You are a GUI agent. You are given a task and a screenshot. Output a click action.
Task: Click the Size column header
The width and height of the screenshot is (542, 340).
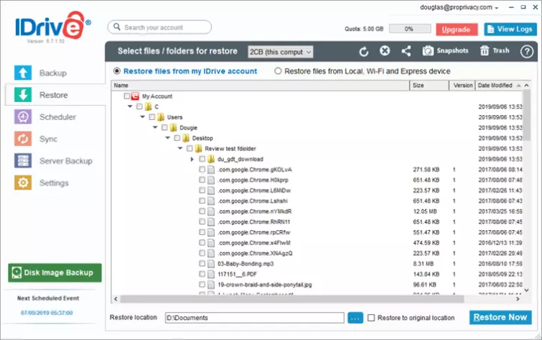[x=429, y=86]
